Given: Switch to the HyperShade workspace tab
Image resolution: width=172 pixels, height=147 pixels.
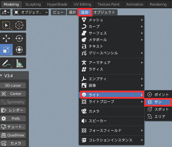Looking at the screenshot, I should point(57,4).
